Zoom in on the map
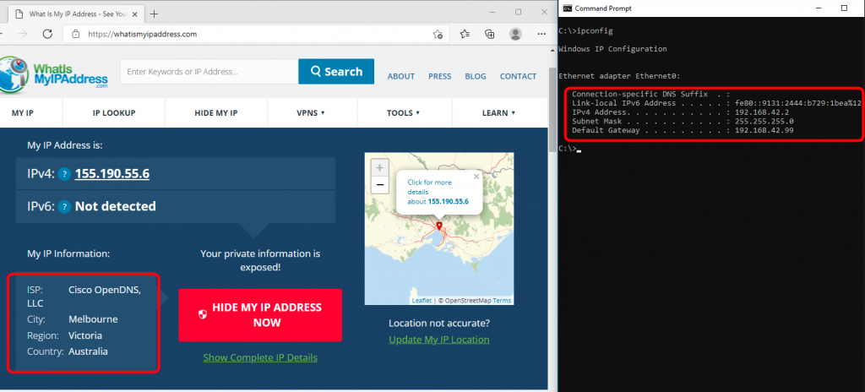The width and height of the screenshot is (865, 392). (x=379, y=167)
